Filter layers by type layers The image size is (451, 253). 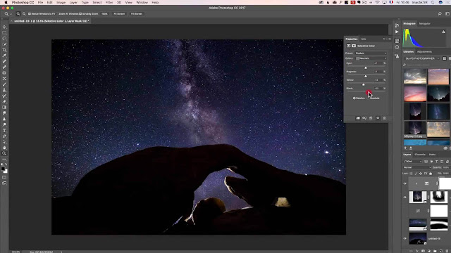(437, 162)
